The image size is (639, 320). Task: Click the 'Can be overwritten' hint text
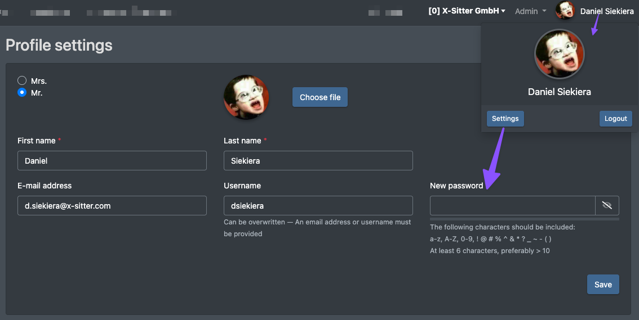point(317,228)
